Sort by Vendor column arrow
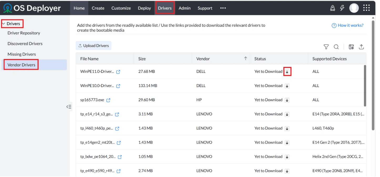The width and height of the screenshot is (380, 177). 246,58
